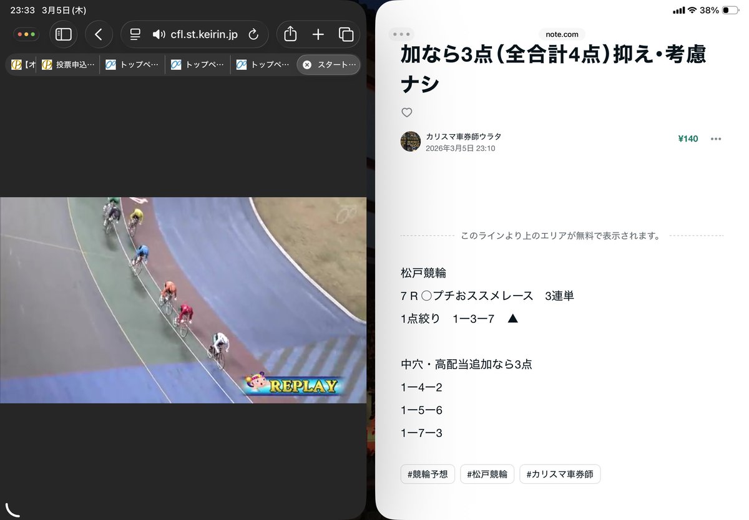This screenshot has height=520, width=749.
Task: Select the 7R プチおススメレース line
Action: click(487, 296)
